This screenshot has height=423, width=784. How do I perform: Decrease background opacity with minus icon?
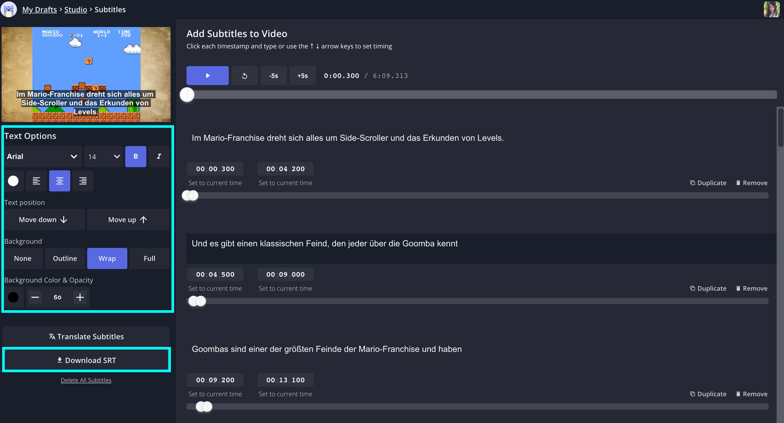point(35,297)
